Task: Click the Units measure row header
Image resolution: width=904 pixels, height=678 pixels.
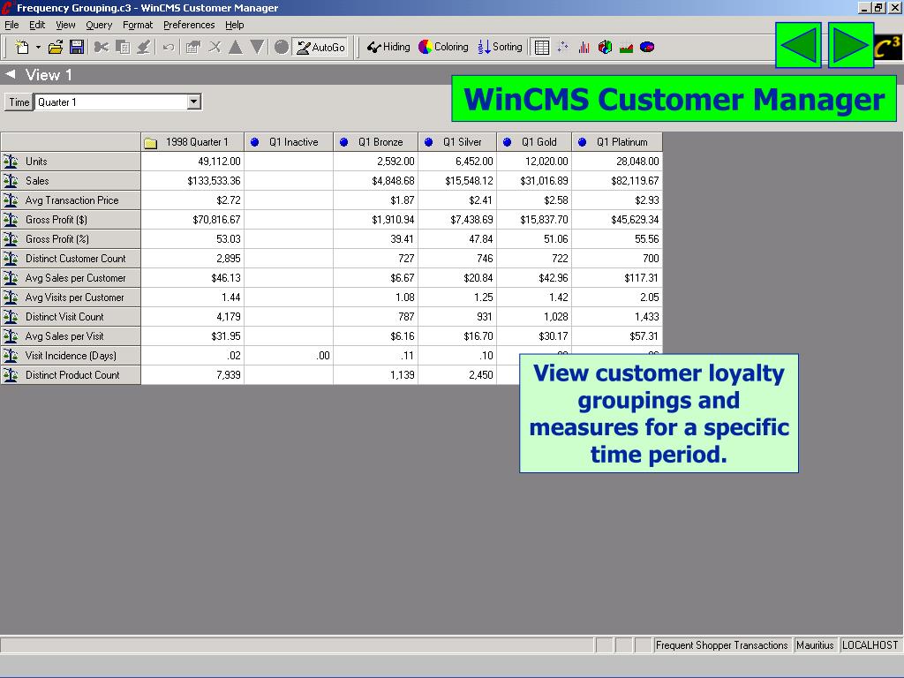Action: pyautogui.click(x=71, y=162)
